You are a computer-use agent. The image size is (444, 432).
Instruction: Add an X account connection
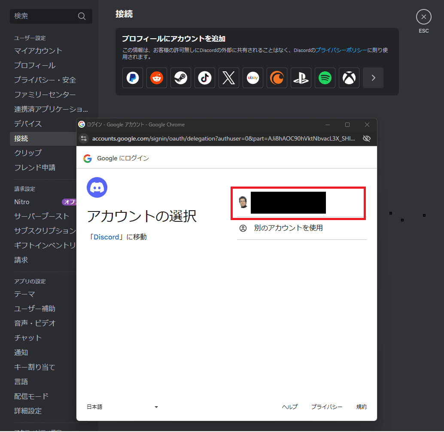pos(229,78)
